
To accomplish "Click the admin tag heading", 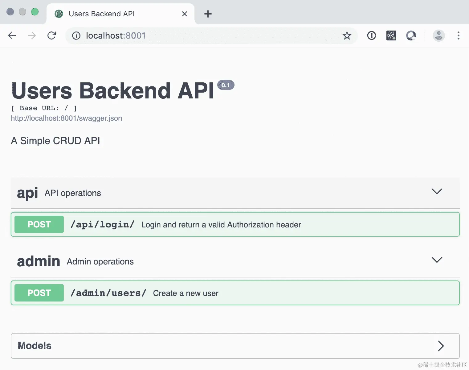I will tap(39, 261).
